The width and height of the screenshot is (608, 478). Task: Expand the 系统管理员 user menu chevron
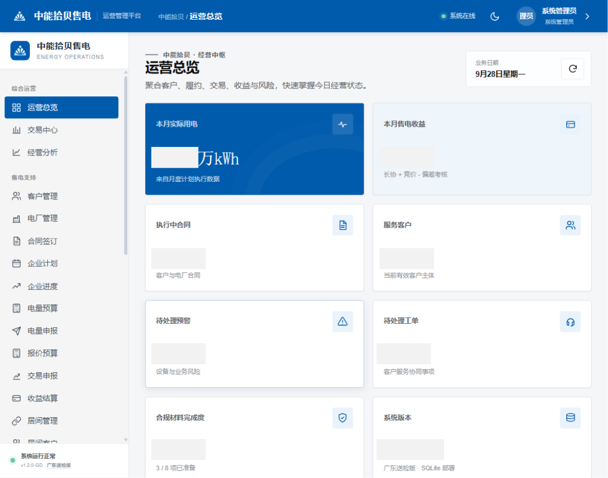(x=587, y=16)
